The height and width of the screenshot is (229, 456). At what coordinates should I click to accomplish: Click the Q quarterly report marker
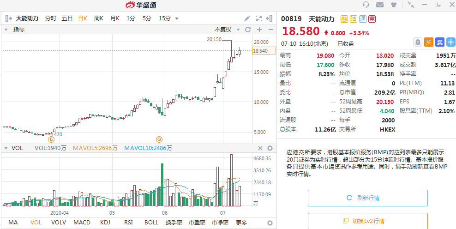pyautogui.click(x=159, y=139)
